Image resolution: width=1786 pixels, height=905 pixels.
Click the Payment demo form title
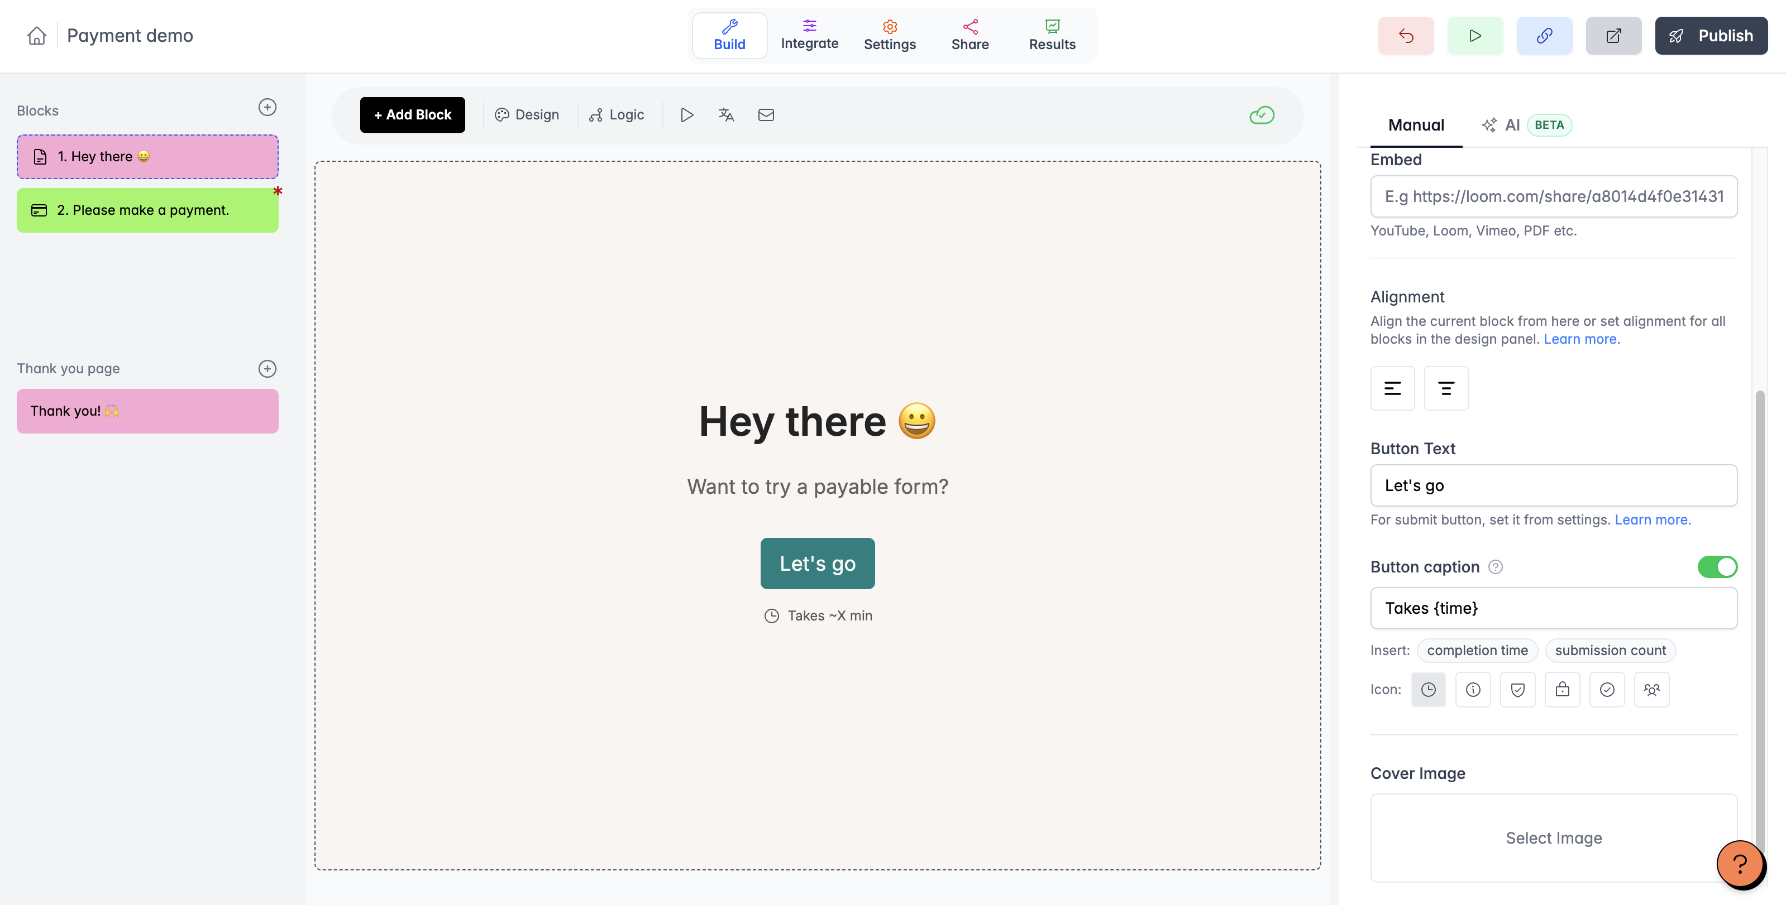pyautogui.click(x=130, y=35)
